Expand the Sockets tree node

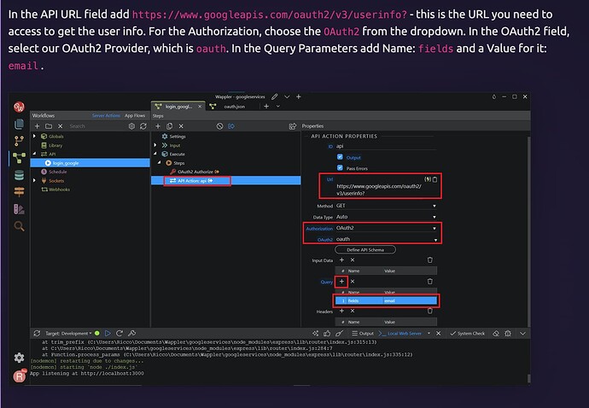(x=34, y=180)
